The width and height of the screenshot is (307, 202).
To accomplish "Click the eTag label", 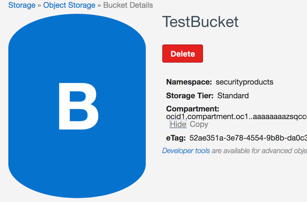I will (x=176, y=138).
